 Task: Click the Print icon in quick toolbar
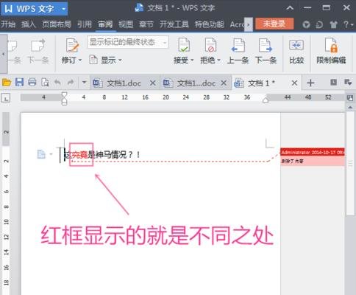tap(32, 82)
